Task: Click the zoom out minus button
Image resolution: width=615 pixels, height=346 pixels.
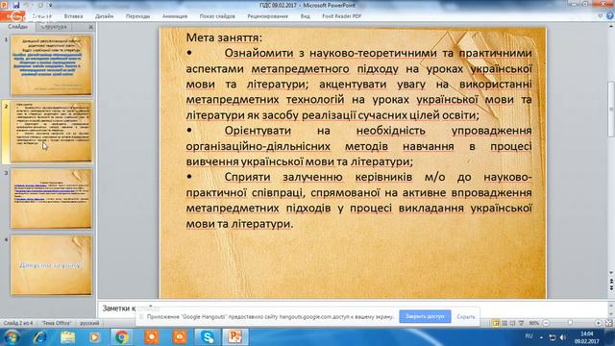Action: point(546,323)
